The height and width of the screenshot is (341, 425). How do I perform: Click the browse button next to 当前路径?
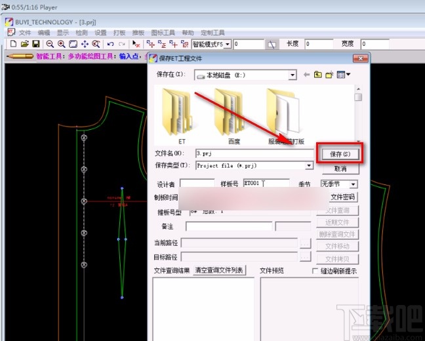pos(305,244)
